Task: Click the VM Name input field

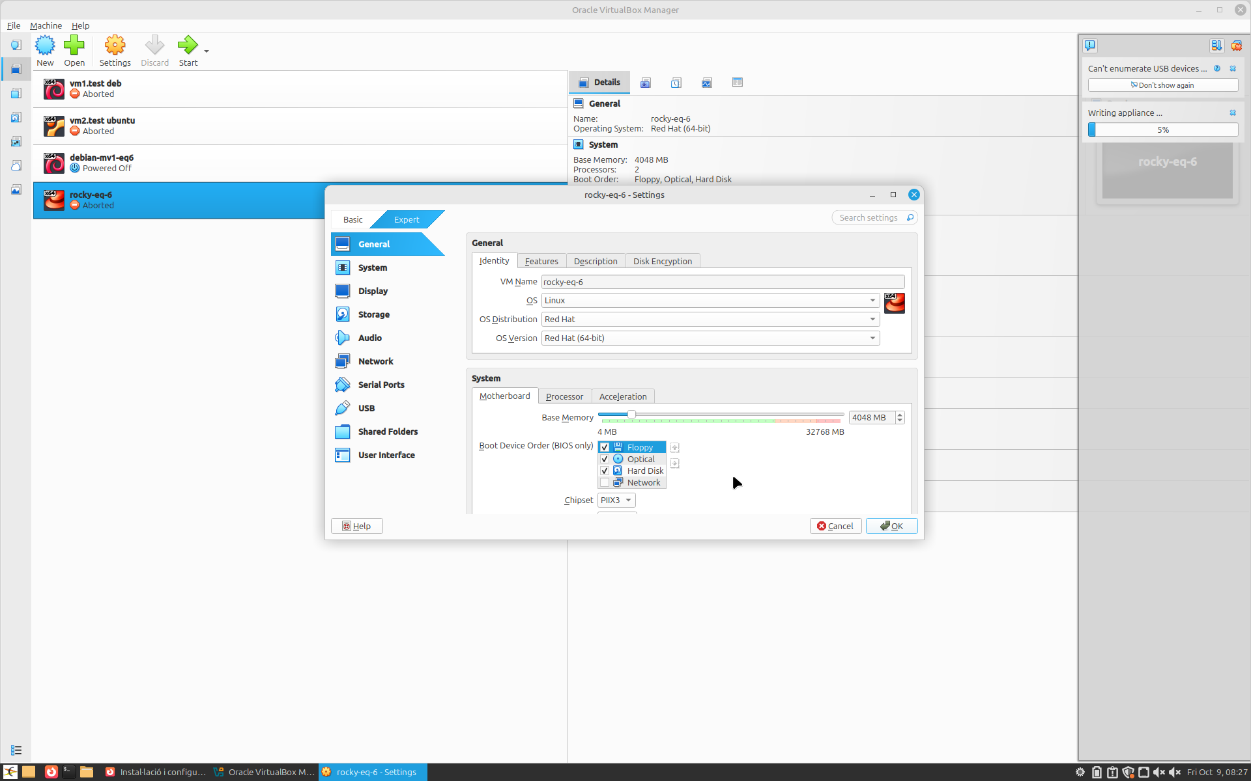Action: (723, 282)
